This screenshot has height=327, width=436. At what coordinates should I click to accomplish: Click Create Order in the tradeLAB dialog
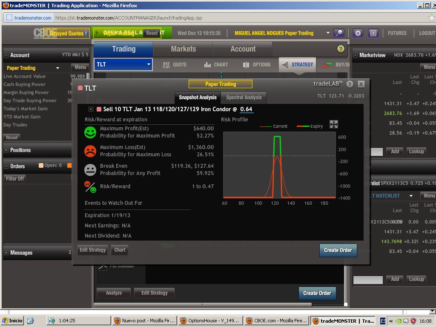coord(338,250)
